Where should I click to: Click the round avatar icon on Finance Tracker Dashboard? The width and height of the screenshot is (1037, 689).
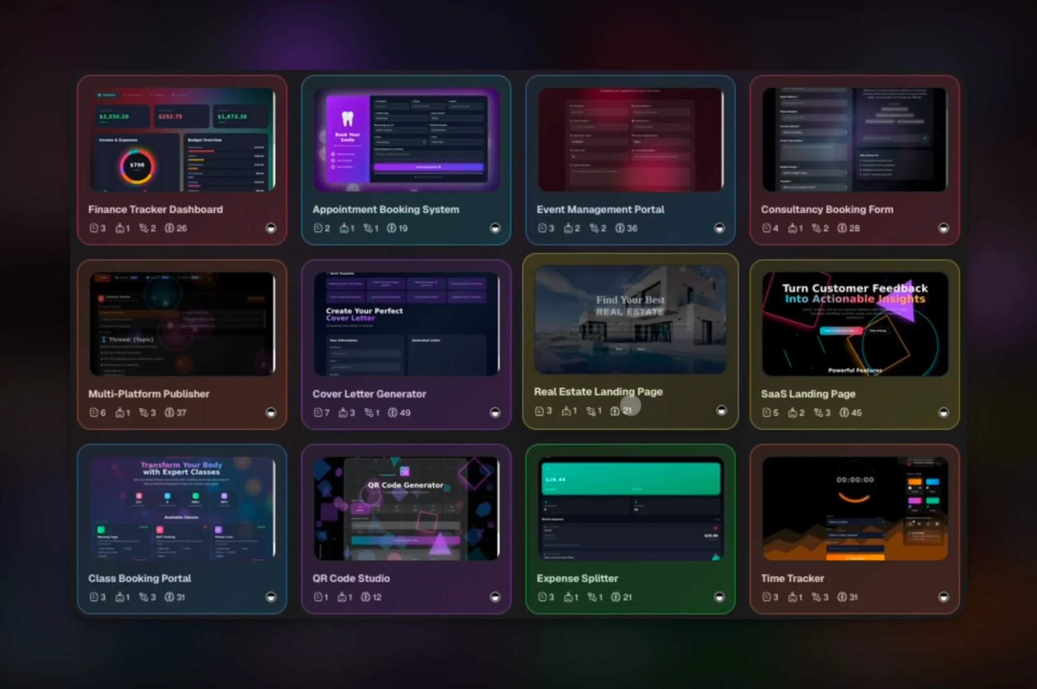point(271,228)
